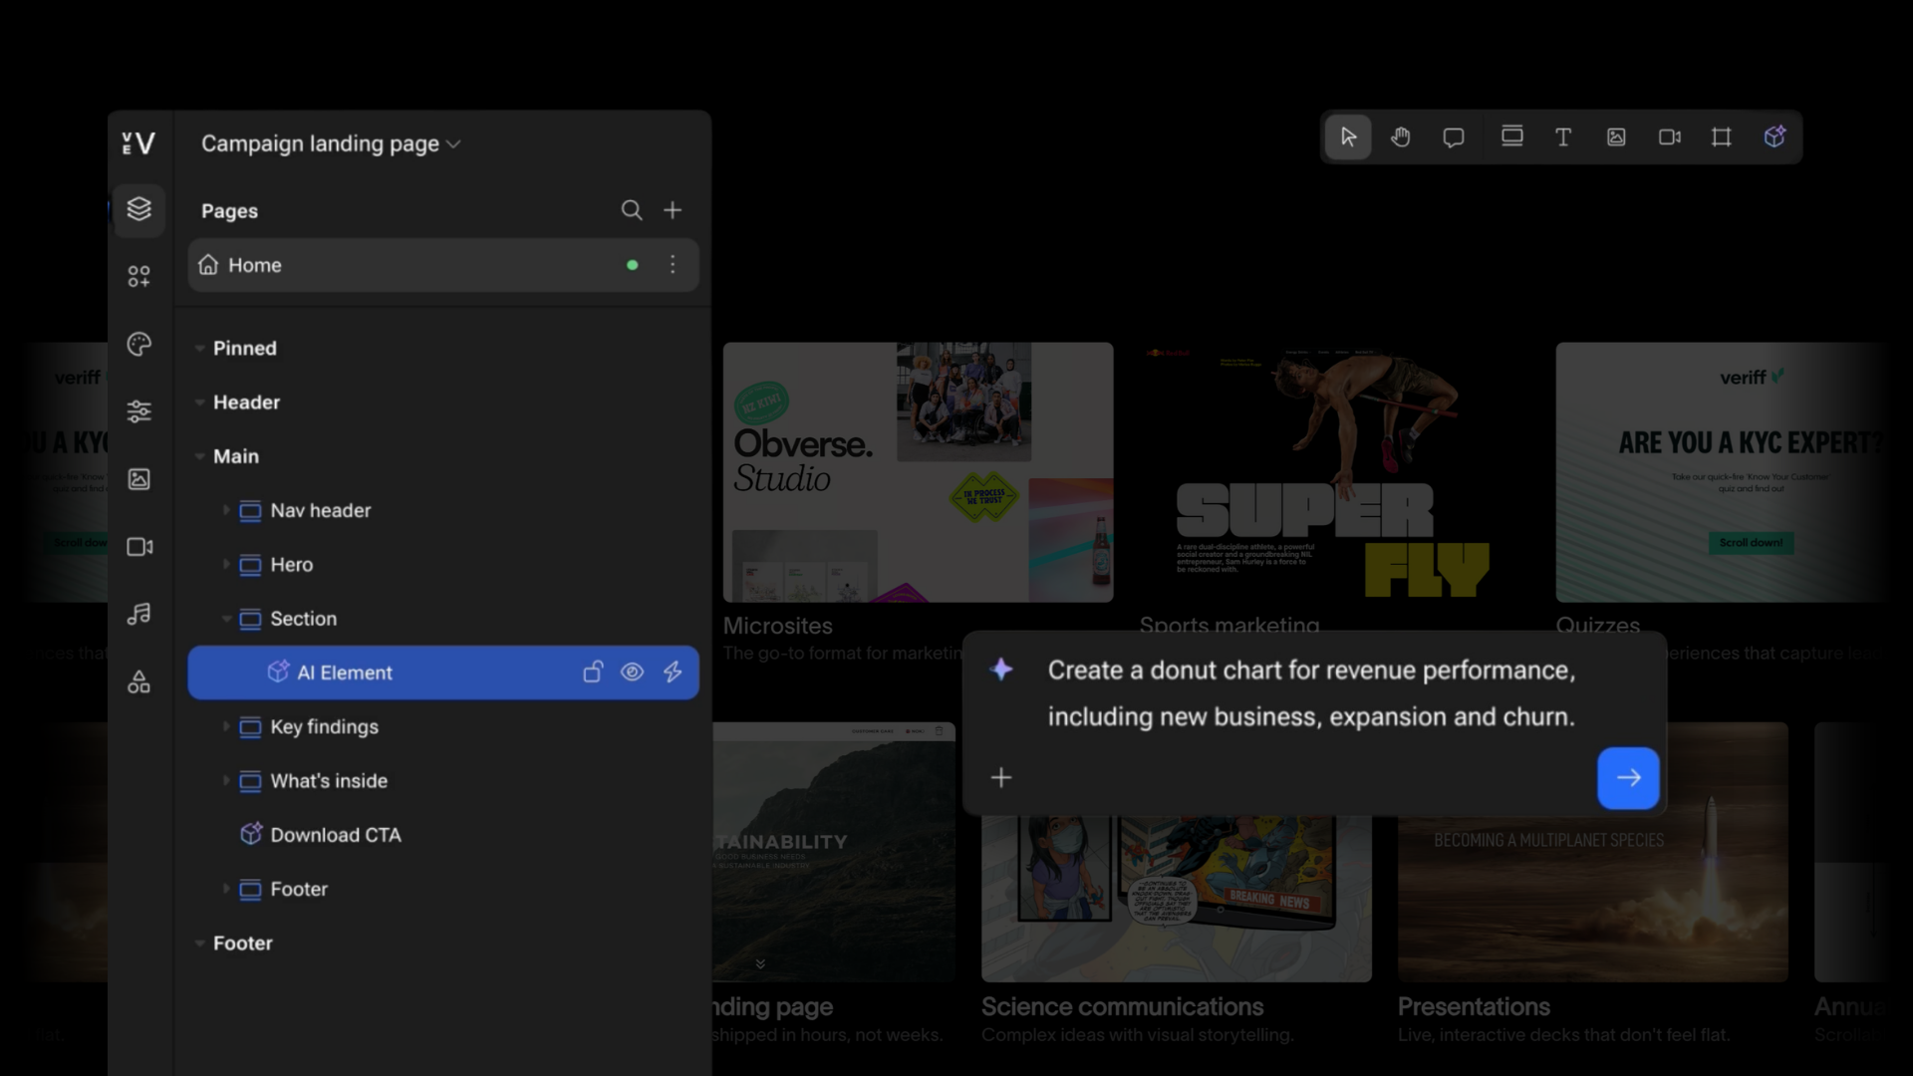Select the hand pan tool
The height and width of the screenshot is (1076, 1913).
1401,137
